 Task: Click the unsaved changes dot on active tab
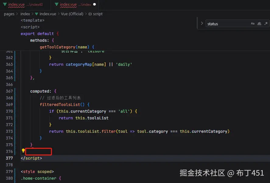94,5
